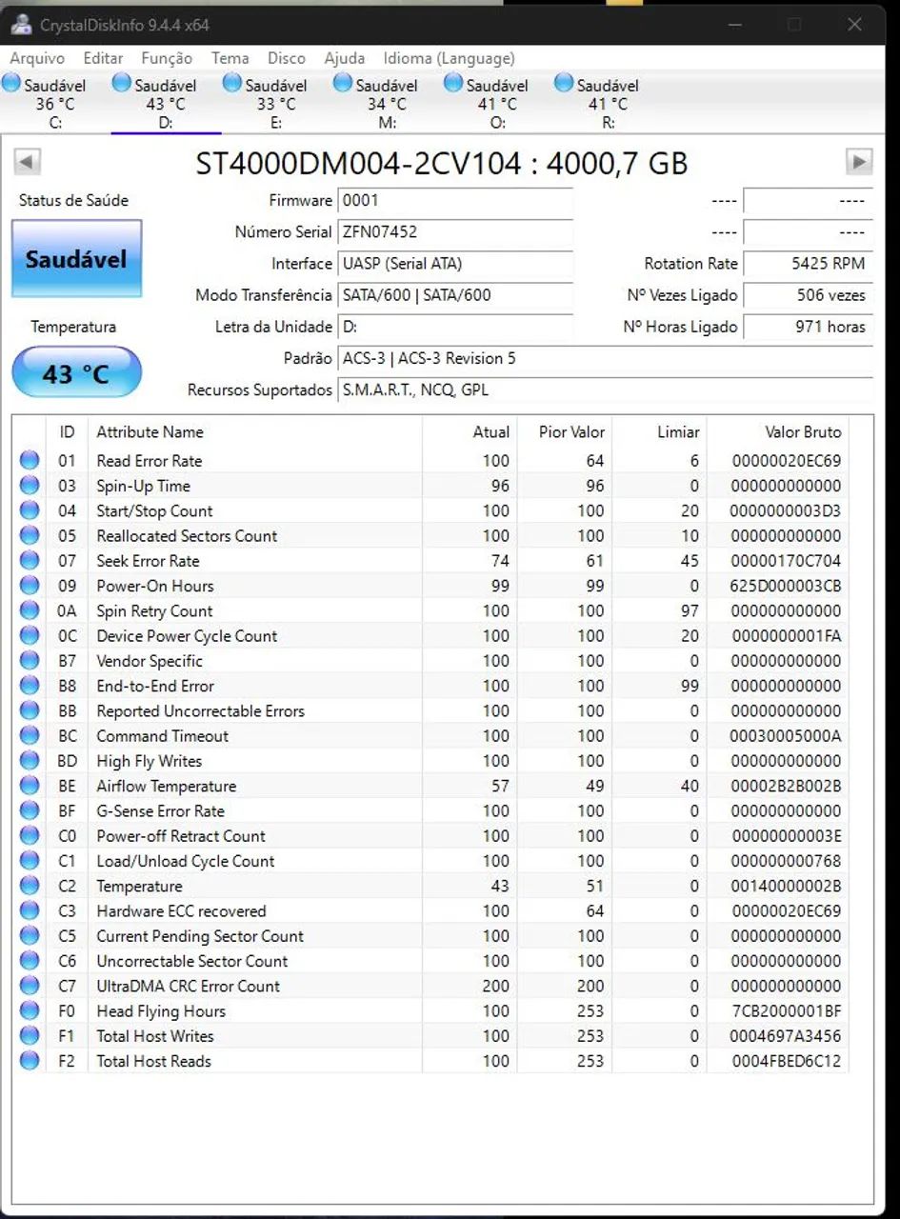The height and width of the screenshot is (1219, 900).
Task: Open the Editar menu
Action: click(103, 58)
